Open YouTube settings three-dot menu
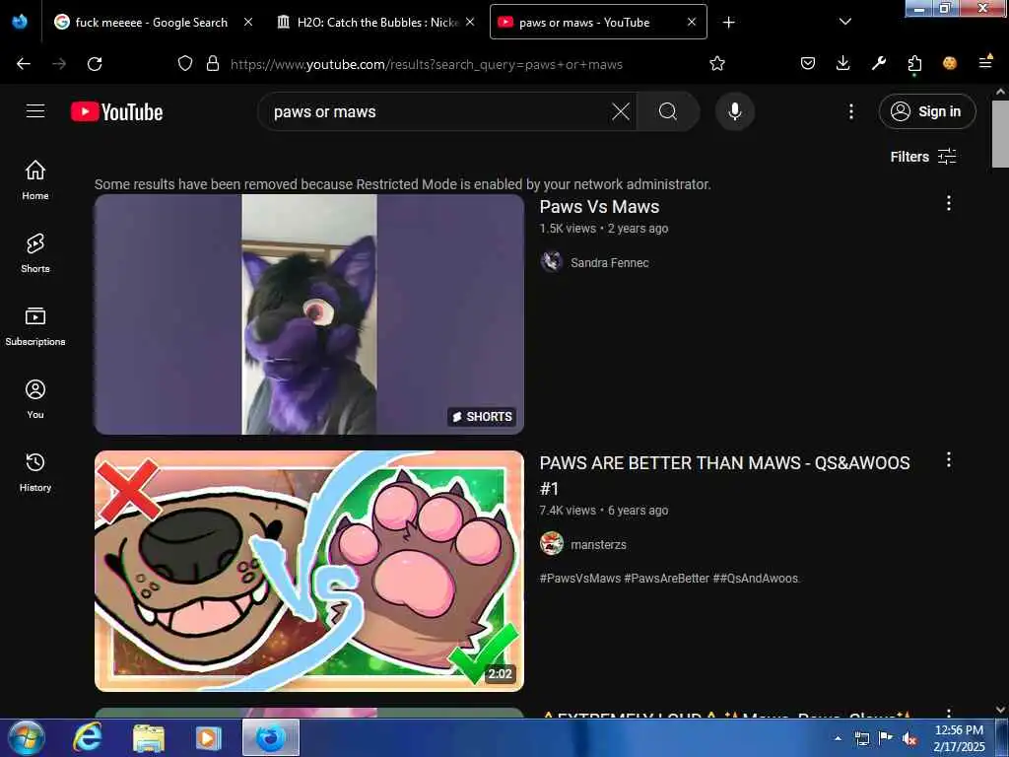Viewport: 1009px width, 757px height. (x=850, y=111)
